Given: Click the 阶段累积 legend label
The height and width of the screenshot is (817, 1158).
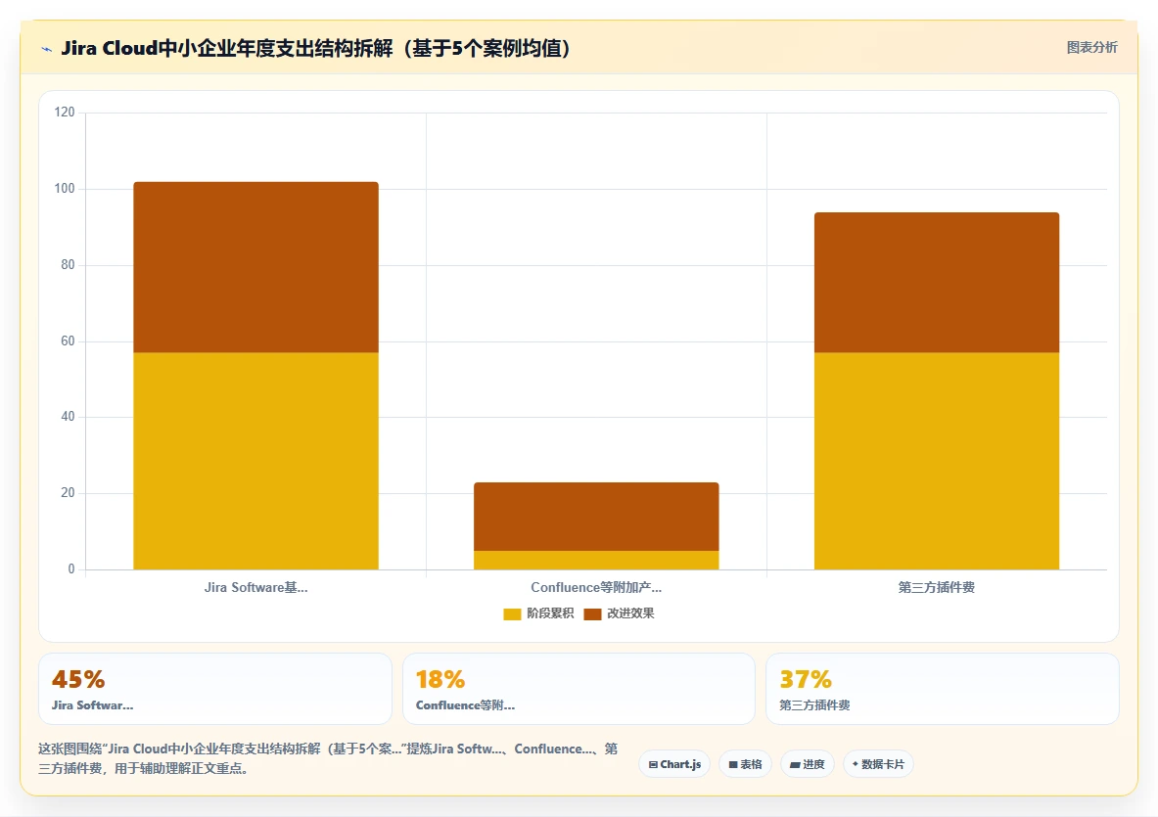Looking at the screenshot, I should coord(550,613).
